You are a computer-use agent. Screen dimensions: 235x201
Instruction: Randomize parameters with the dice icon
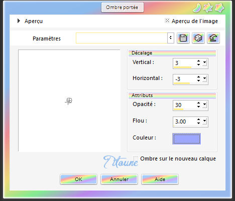[198, 38]
